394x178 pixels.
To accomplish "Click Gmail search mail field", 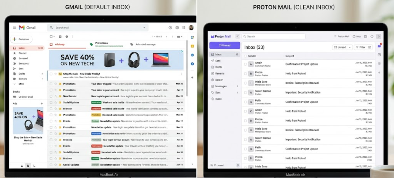I will [x=98, y=28].
